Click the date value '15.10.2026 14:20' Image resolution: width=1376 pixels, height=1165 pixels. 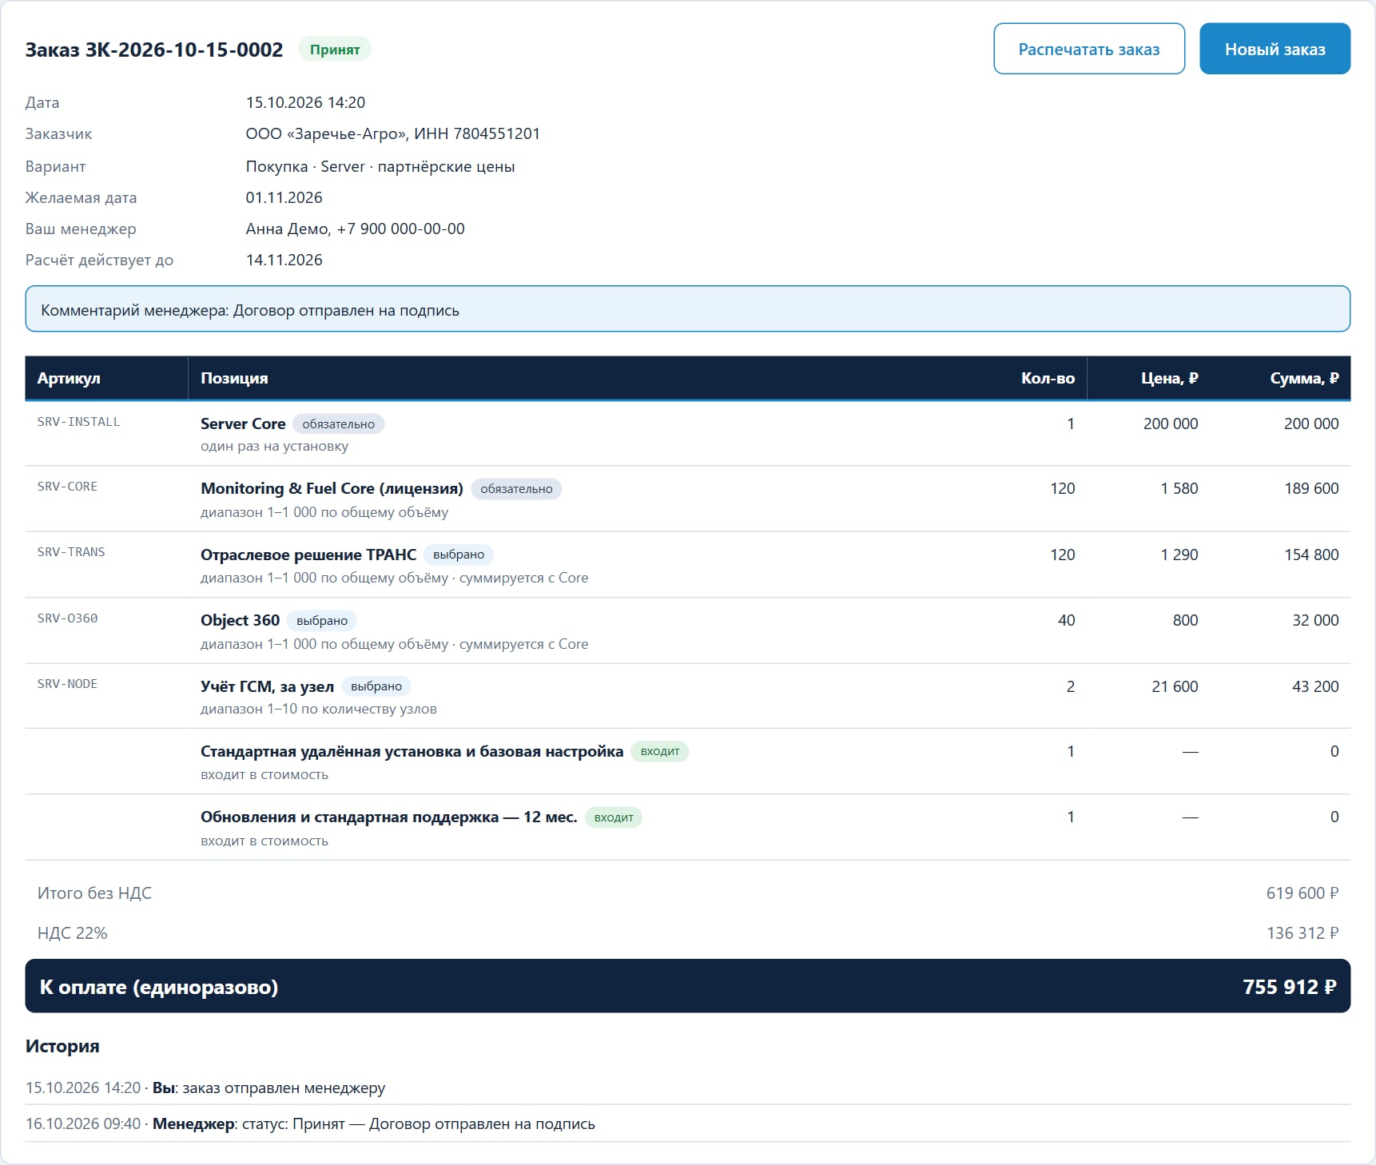point(305,102)
